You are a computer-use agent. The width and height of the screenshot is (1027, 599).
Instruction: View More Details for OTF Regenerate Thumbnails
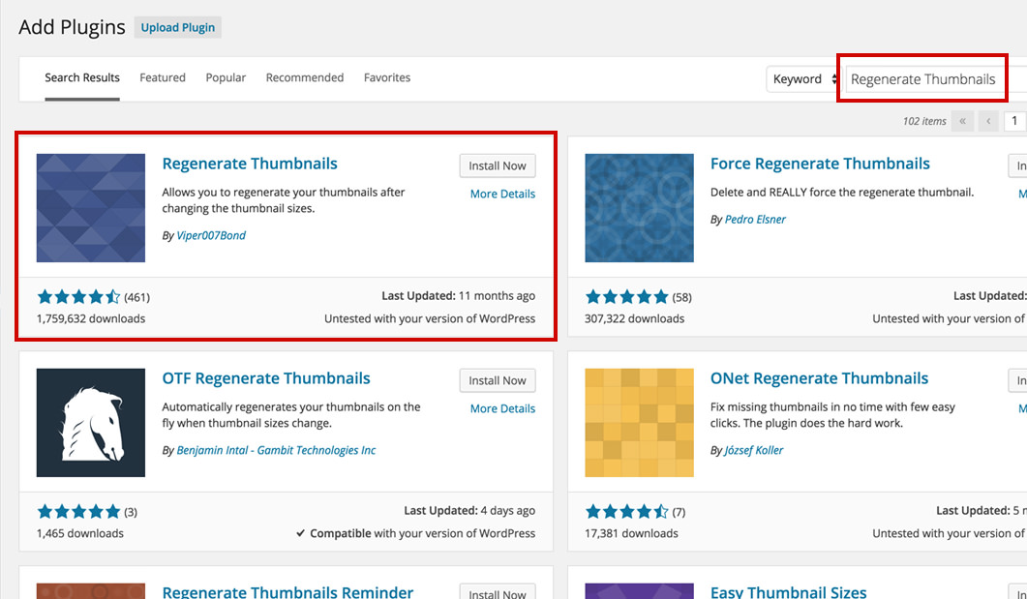502,408
